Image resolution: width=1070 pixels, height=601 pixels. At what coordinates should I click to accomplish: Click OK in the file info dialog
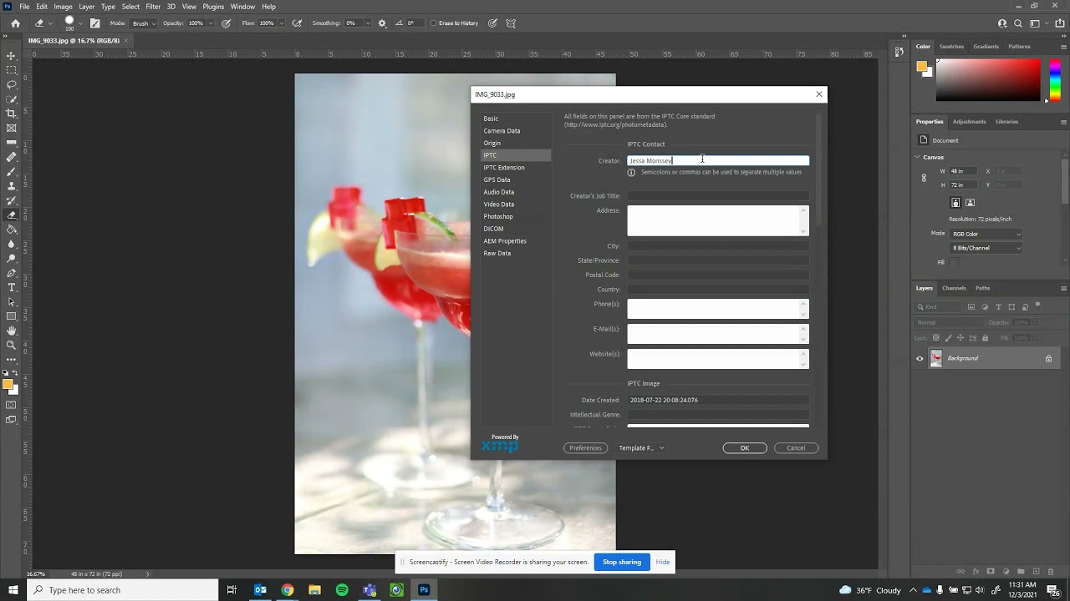(744, 448)
